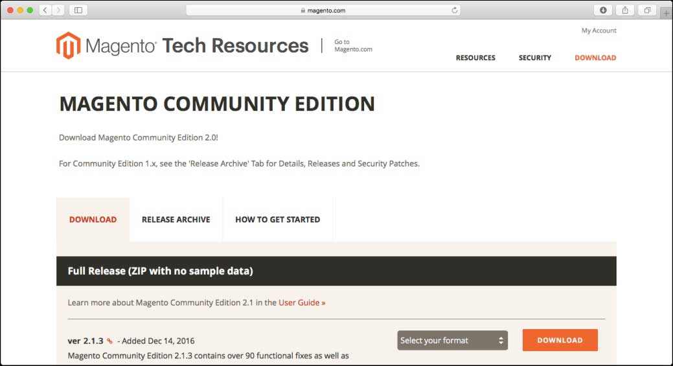Add a new tab with plus icon
Screen dimensions: 673x366
click(x=666, y=13)
